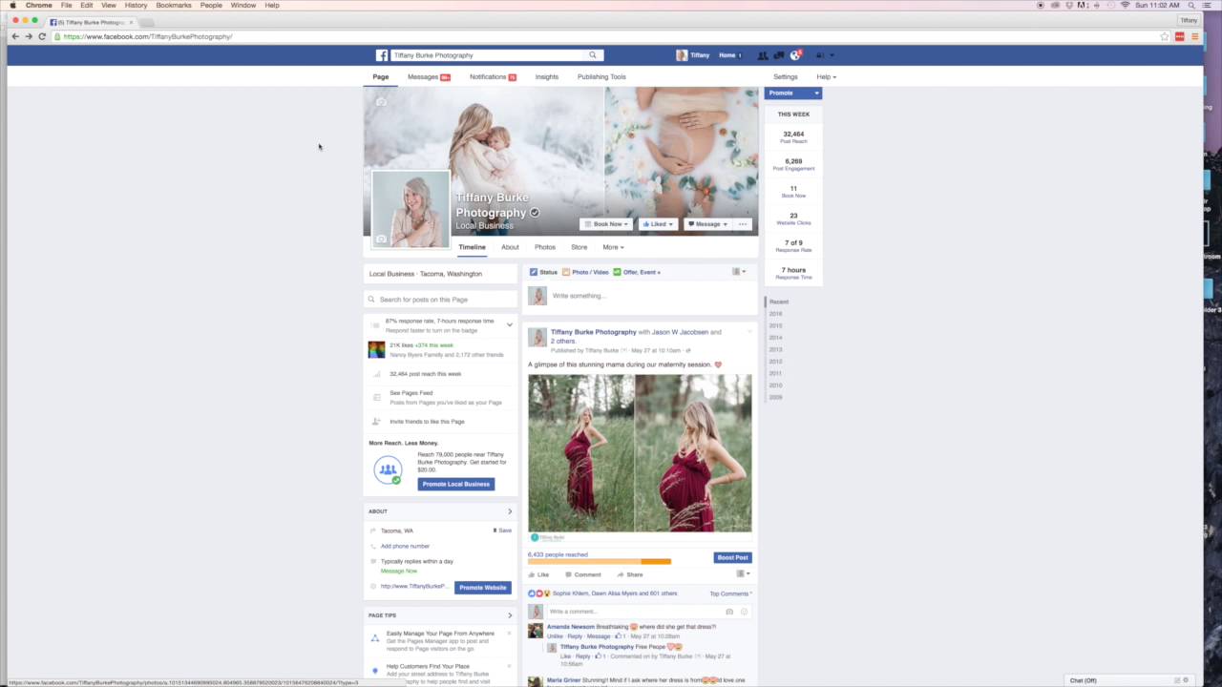Dismiss the Easily Manage Your Page tip

(x=509, y=634)
